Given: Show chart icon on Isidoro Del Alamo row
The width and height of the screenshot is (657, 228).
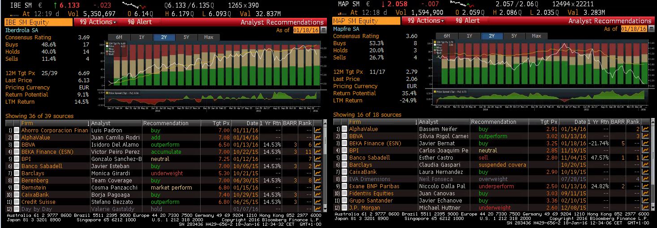Looking at the screenshot, I should 318,145.
